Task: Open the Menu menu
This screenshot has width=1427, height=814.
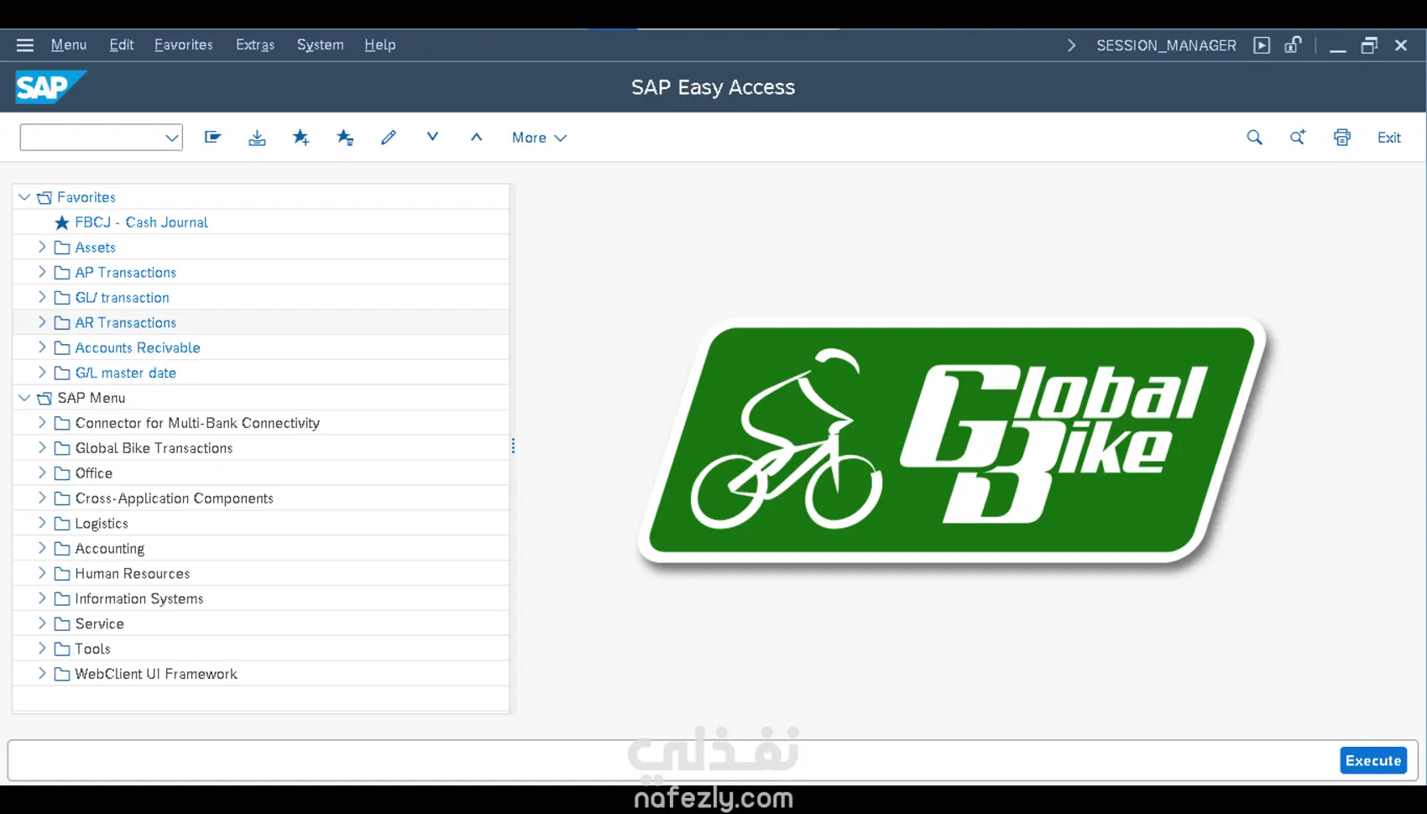Action: click(x=69, y=45)
